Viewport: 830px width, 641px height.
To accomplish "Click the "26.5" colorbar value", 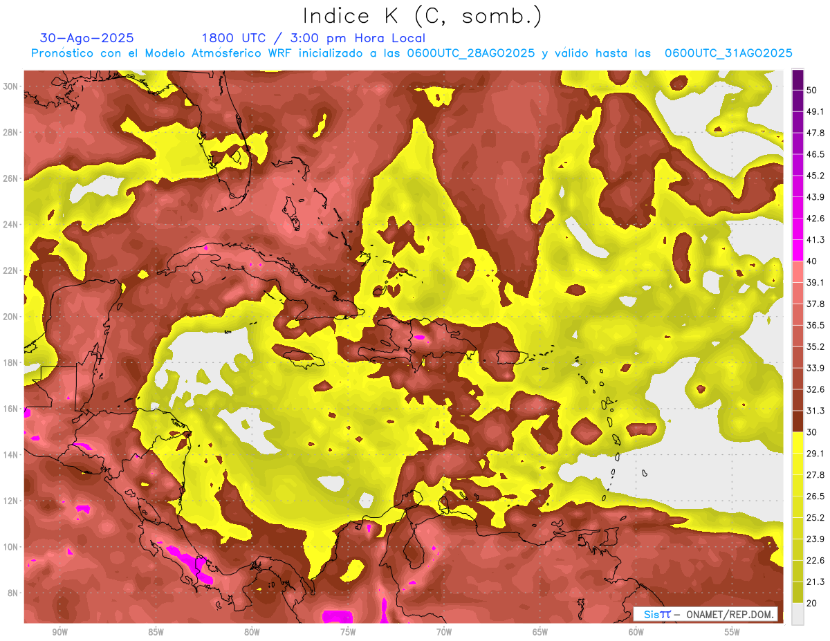I will click(x=815, y=496).
